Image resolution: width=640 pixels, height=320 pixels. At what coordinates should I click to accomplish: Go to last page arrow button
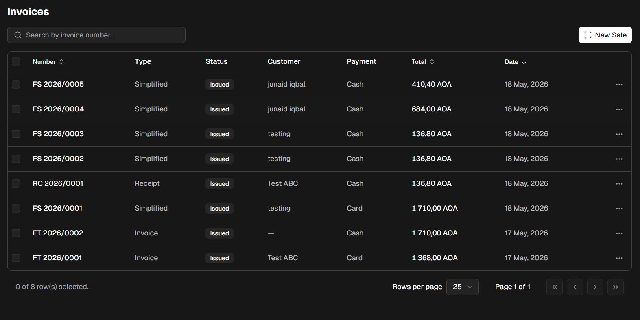tap(616, 287)
